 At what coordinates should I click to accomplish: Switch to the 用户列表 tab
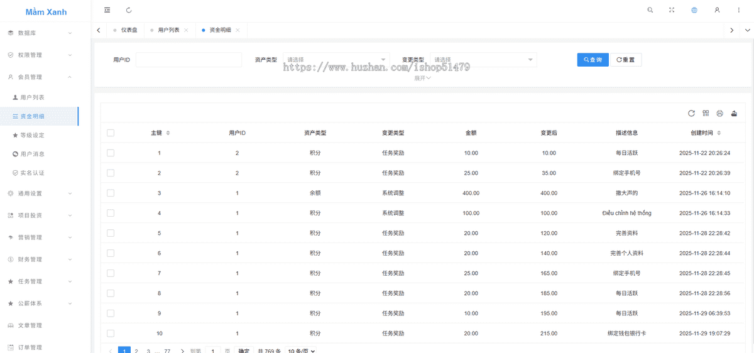[168, 30]
